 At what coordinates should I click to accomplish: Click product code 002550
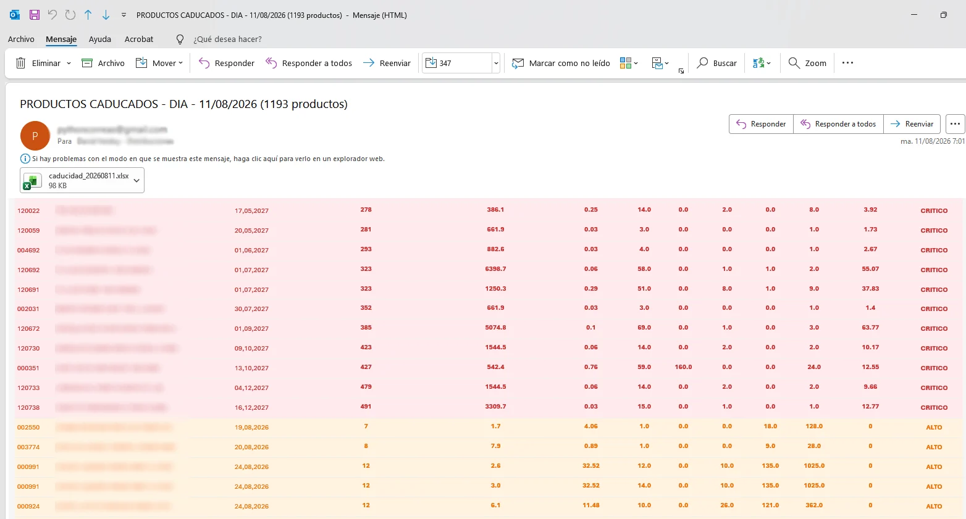tap(28, 428)
